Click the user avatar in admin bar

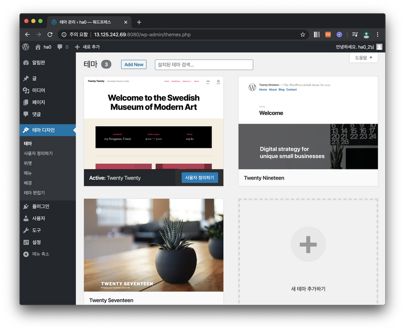point(379,47)
